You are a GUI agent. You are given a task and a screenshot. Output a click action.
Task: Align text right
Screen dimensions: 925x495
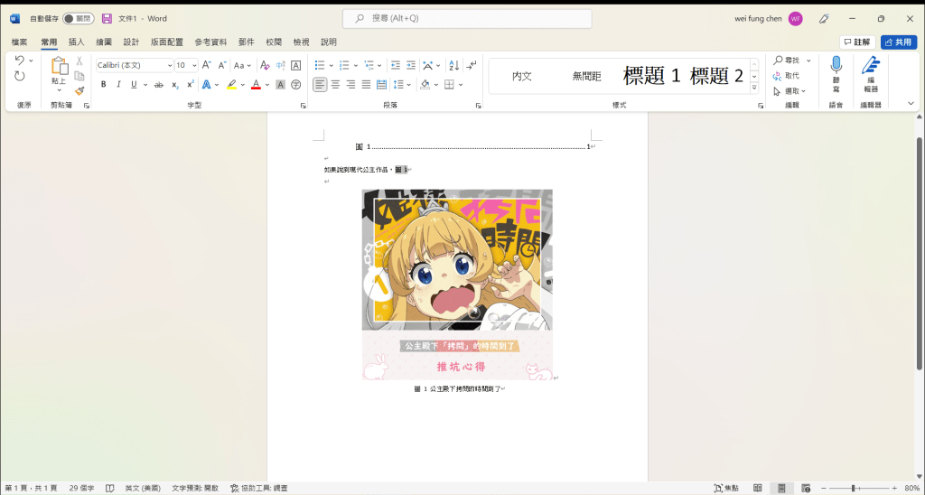click(x=351, y=85)
